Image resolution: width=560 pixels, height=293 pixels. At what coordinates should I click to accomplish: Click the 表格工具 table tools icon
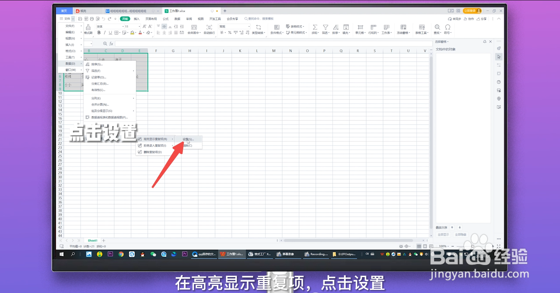point(422,27)
